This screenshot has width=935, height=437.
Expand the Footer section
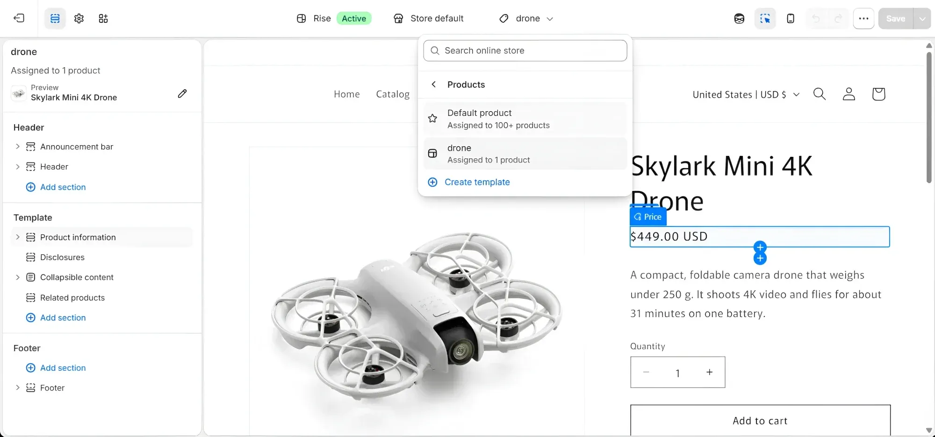(18, 388)
